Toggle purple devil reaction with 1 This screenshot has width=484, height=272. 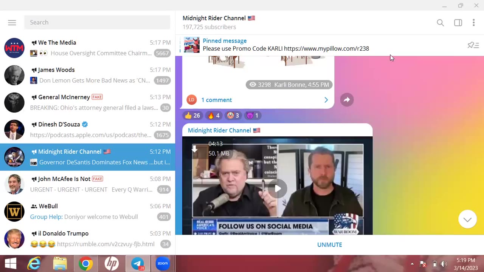coord(253,116)
